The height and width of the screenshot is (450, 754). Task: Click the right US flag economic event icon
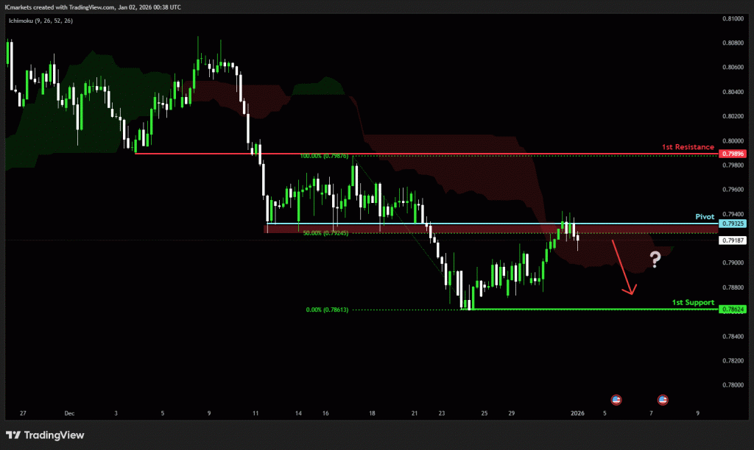[662, 399]
